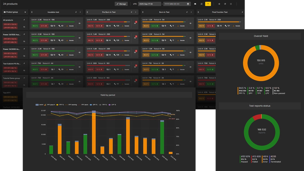Click Issues link in All products Insulation test card
The image size is (304, 171).
tap(70, 26)
